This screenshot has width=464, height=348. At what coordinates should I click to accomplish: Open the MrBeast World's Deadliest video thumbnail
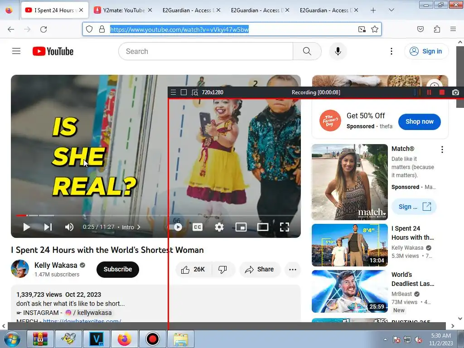pyautogui.click(x=349, y=291)
